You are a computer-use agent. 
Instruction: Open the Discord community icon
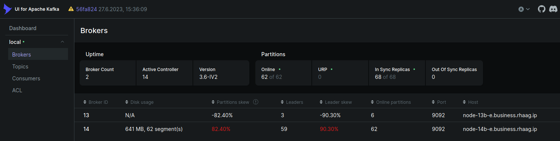point(553,9)
